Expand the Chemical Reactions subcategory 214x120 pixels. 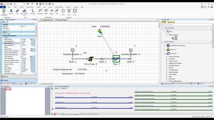coord(167,57)
